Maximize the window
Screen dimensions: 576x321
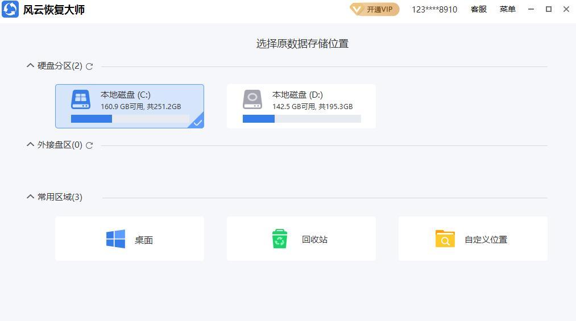[x=549, y=9]
